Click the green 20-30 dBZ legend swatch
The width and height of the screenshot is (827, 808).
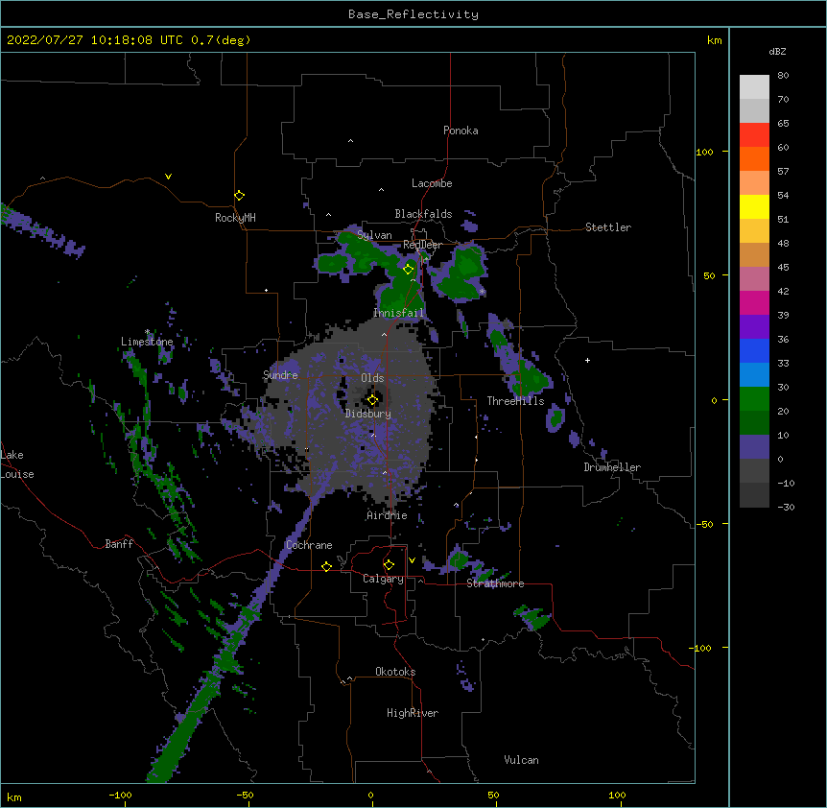[754, 399]
